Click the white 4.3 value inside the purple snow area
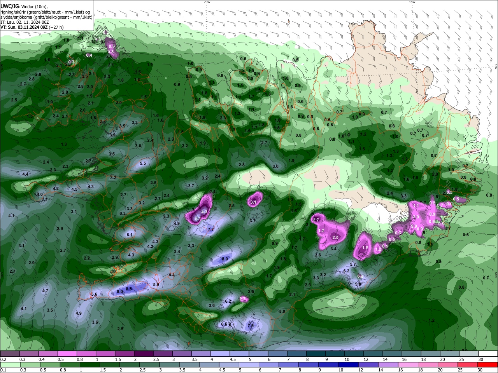The height and width of the screenshot is (373, 498). 205,211
